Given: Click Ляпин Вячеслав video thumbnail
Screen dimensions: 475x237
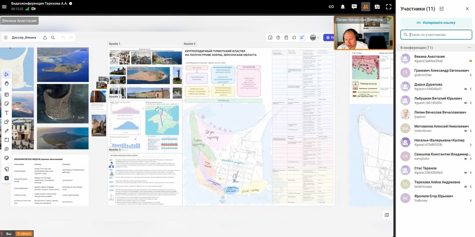Looking at the screenshot, I should (x=364, y=33).
